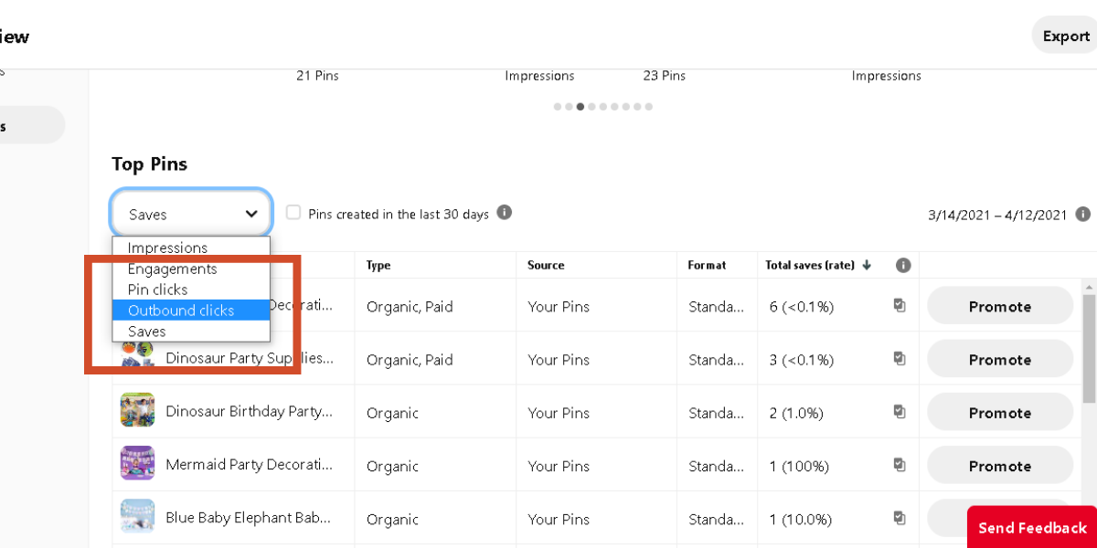Click the copy icon in the 2 (1.0%) saves row
Viewport: 1097px width, 548px height.
point(900,412)
